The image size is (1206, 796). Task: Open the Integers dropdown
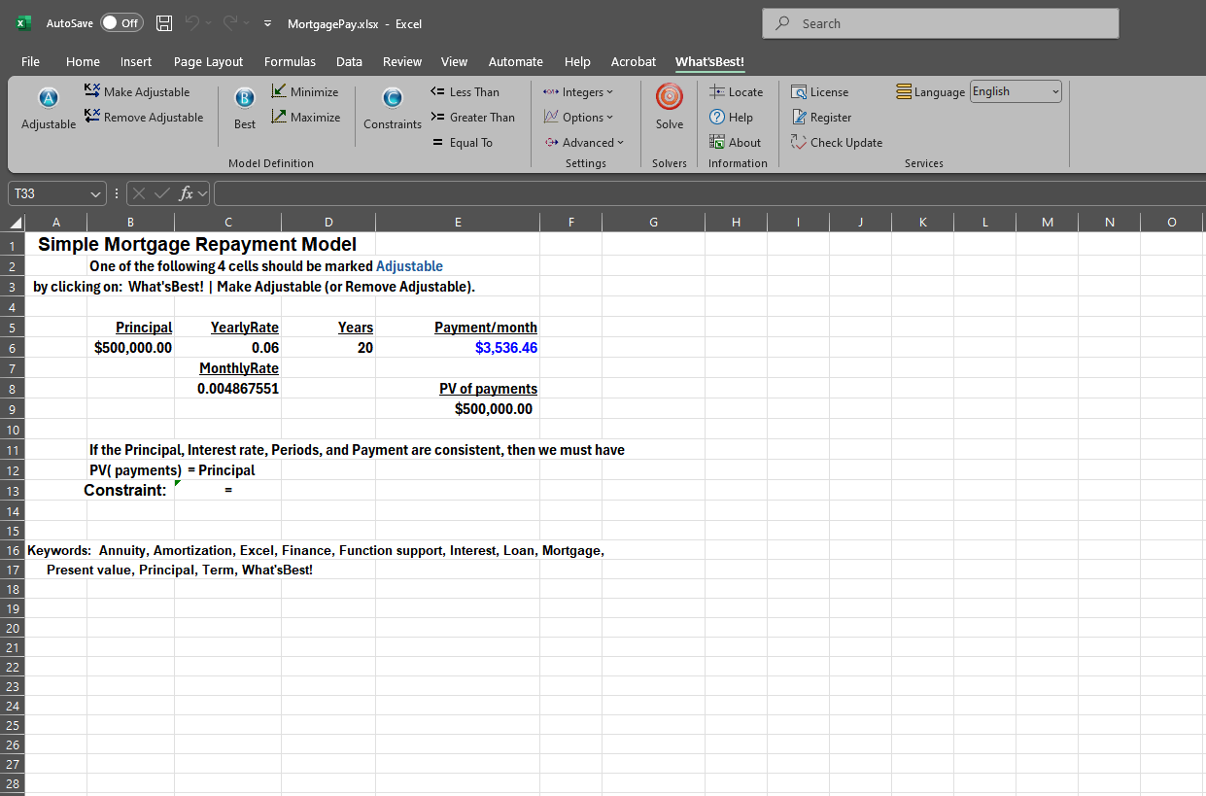click(578, 92)
